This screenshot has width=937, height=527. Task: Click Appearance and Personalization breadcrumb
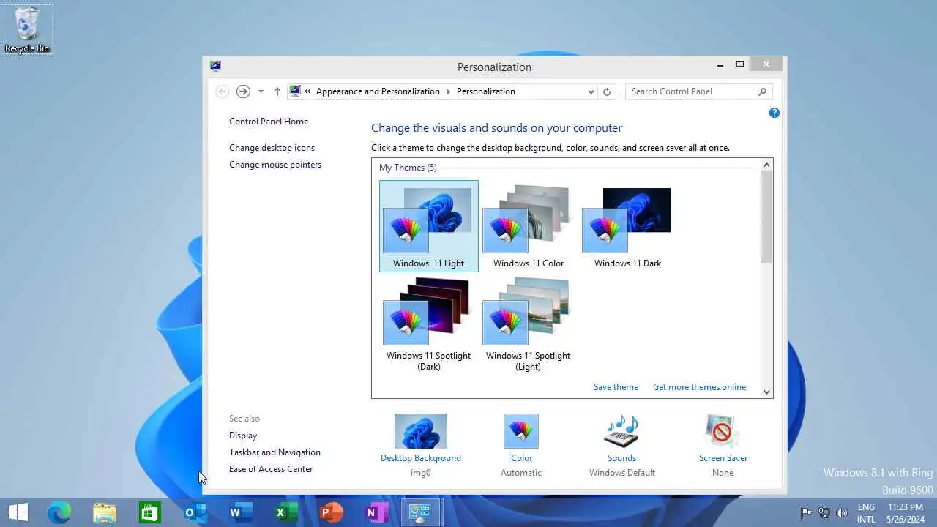click(x=378, y=91)
